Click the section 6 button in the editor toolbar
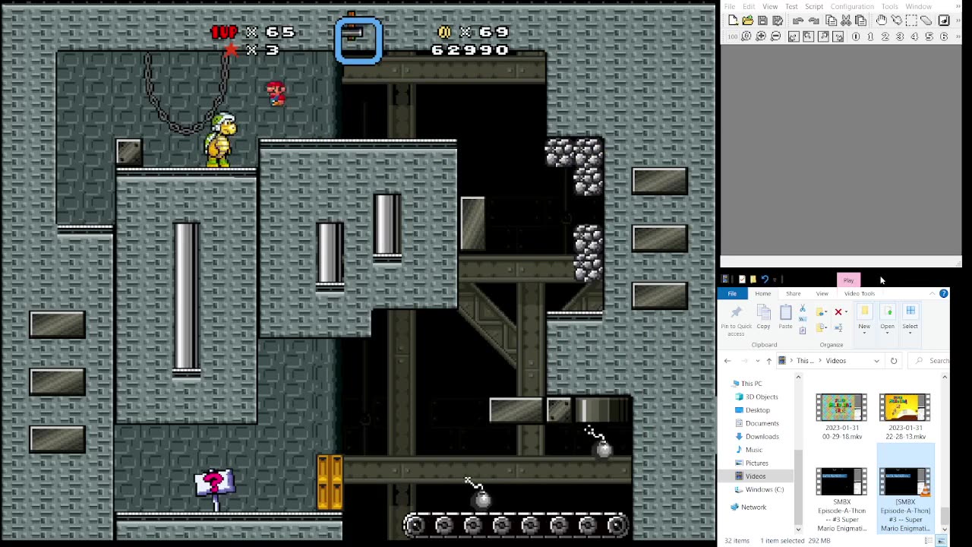The width and height of the screenshot is (972, 547). click(944, 36)
